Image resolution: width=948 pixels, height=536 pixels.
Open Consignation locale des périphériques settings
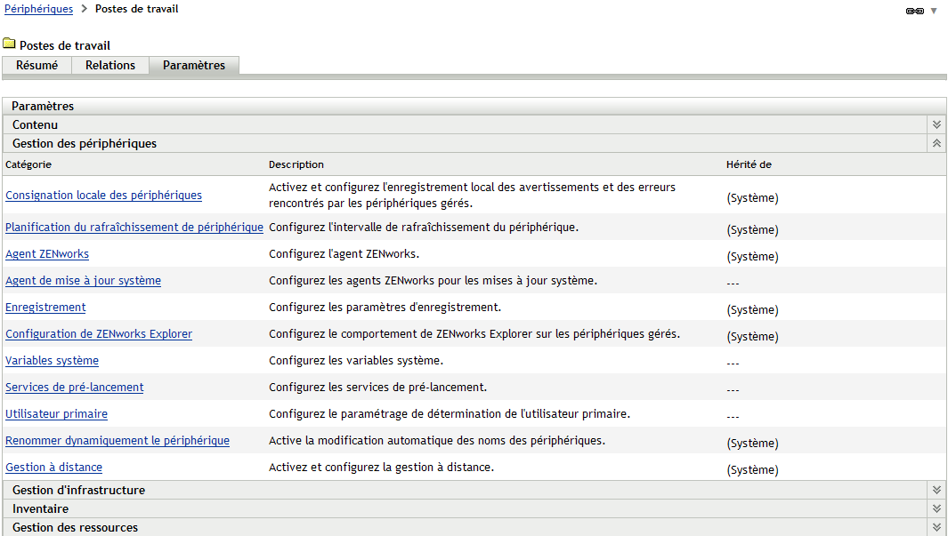click(103, 195)
